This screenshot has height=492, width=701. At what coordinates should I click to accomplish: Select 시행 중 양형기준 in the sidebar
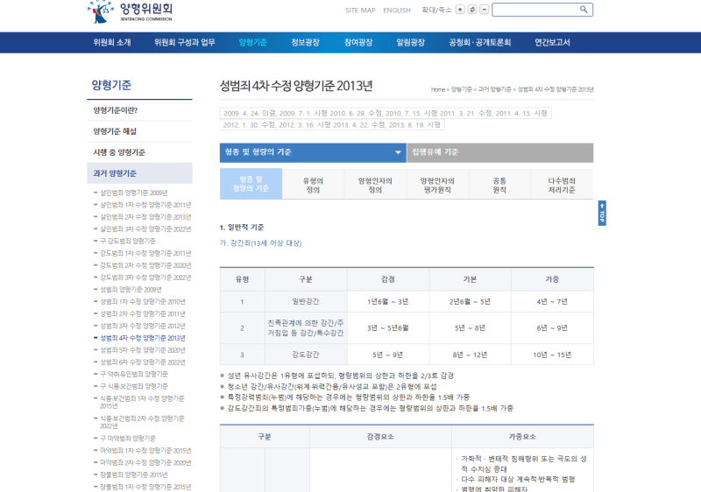tap(139, 152)
